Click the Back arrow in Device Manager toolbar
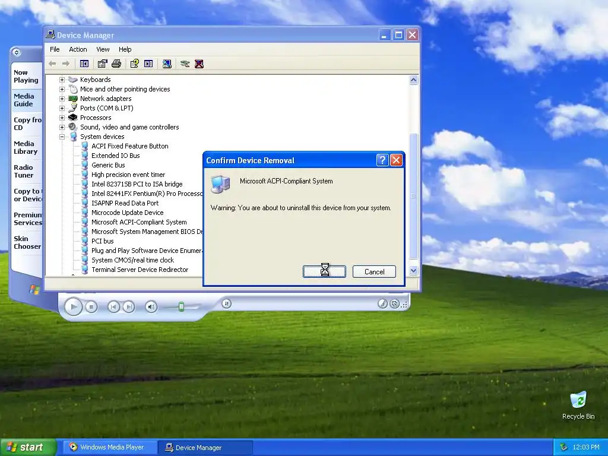The height and width of the screenshot is (456, 608). pos(52,64)
